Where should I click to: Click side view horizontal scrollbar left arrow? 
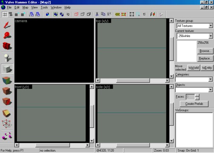tap(98, 145)
